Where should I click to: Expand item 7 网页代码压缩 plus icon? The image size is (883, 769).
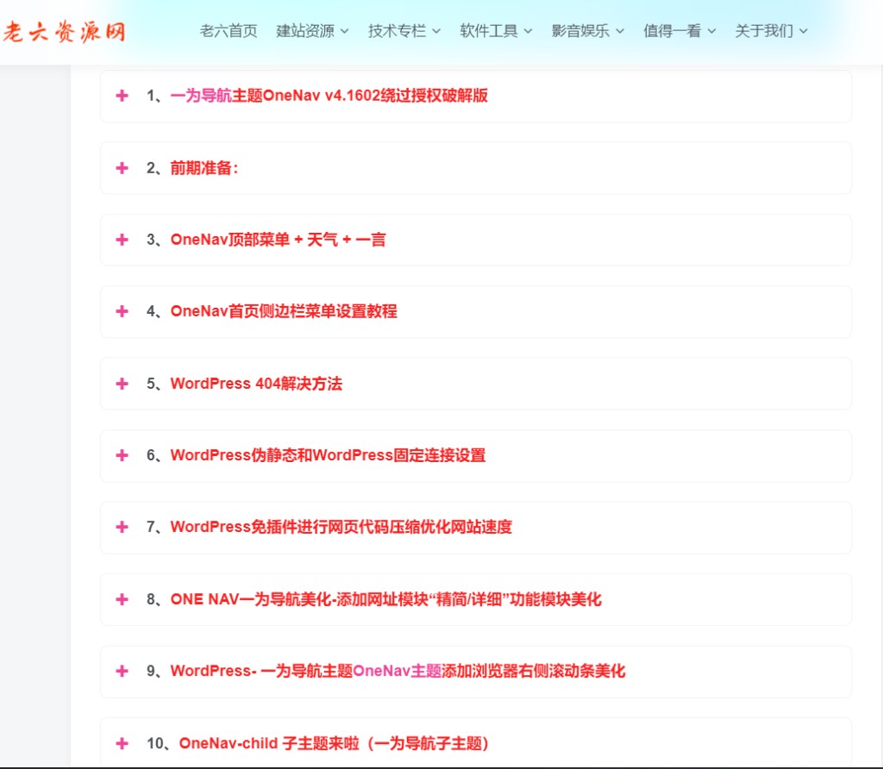pyautogui.click(x=122, y=527)
